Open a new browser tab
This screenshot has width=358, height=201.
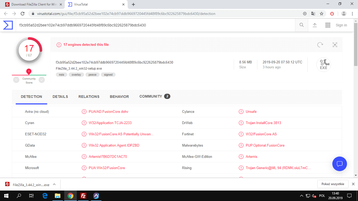pyautogui.click(x=133, y=4)
